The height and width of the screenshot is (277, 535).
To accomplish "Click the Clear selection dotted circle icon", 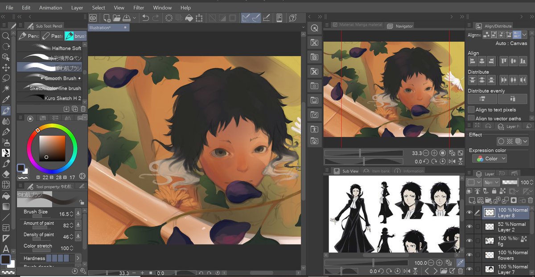I will point(169,18).
